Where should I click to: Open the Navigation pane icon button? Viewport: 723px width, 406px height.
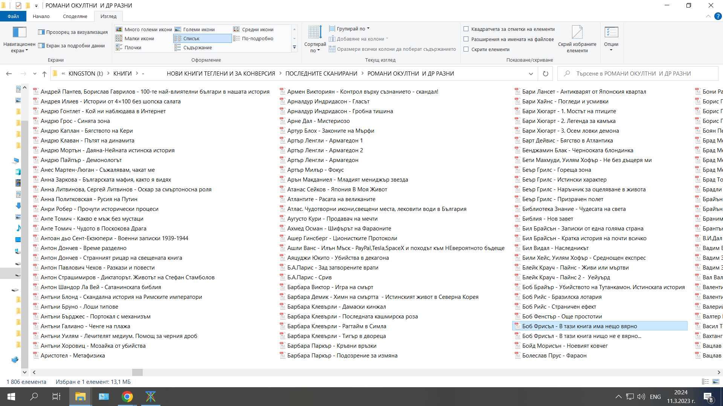[19, 32]
